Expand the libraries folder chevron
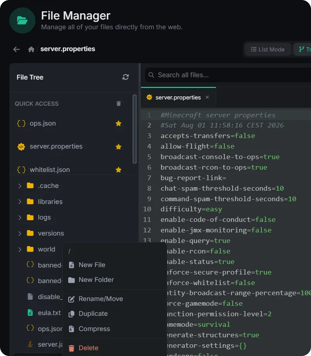The width and height of the screenshot is (311, 356). [20, 202]
